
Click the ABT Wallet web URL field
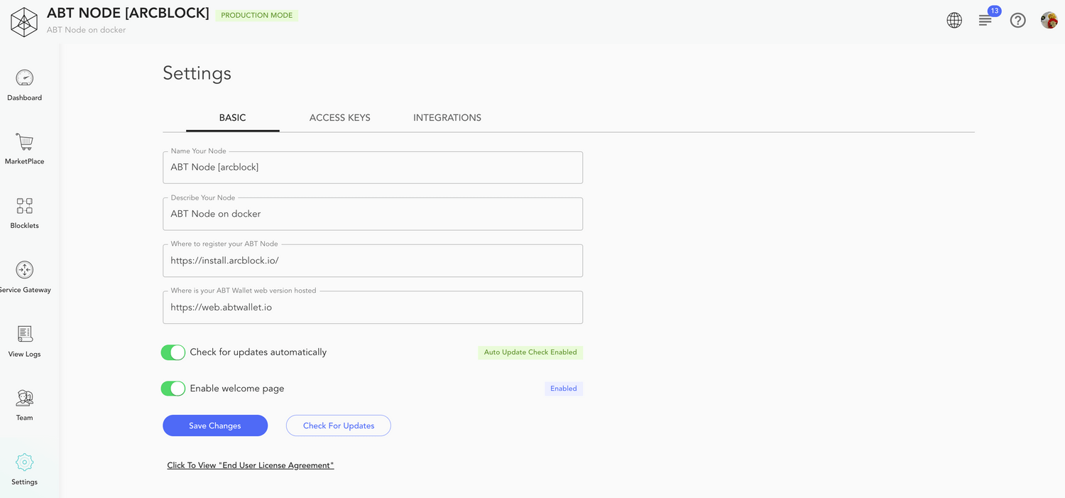pos(373,308)
